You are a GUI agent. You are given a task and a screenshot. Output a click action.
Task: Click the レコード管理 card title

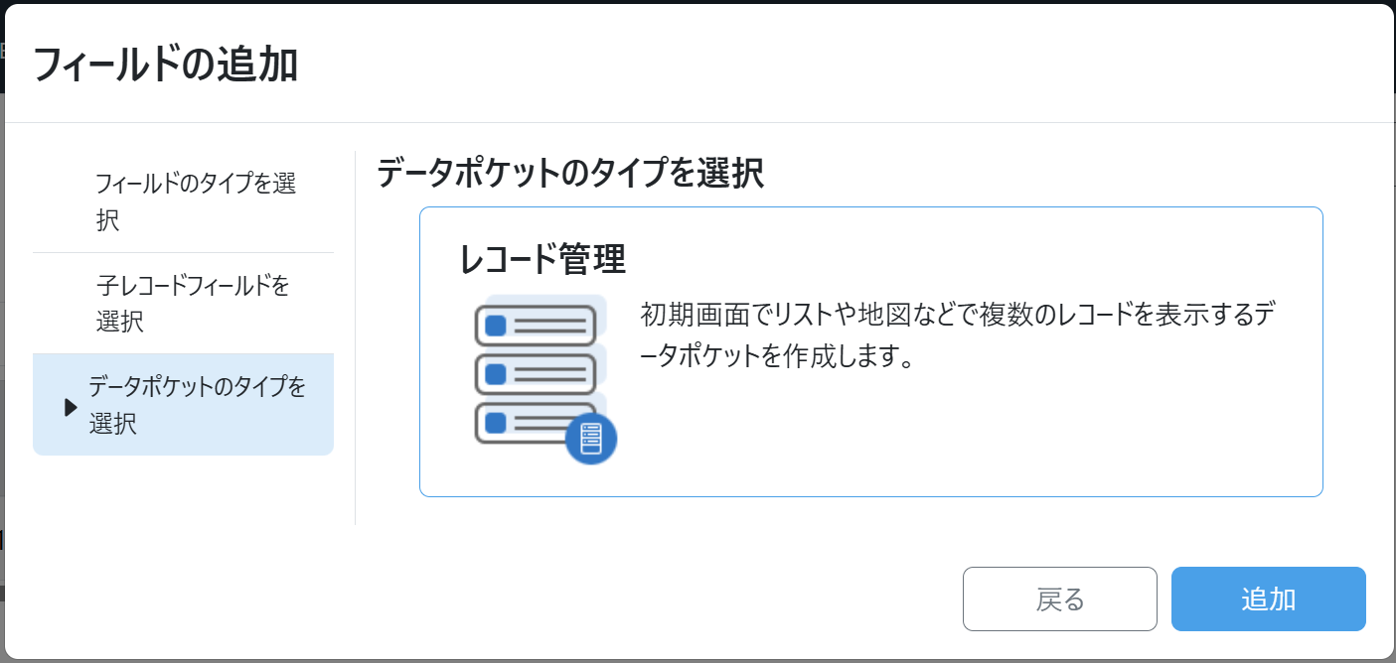click(x=543, y=260)
